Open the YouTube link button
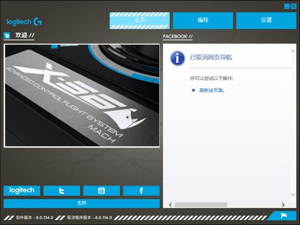Screen dimensions: 300x225 101,190
